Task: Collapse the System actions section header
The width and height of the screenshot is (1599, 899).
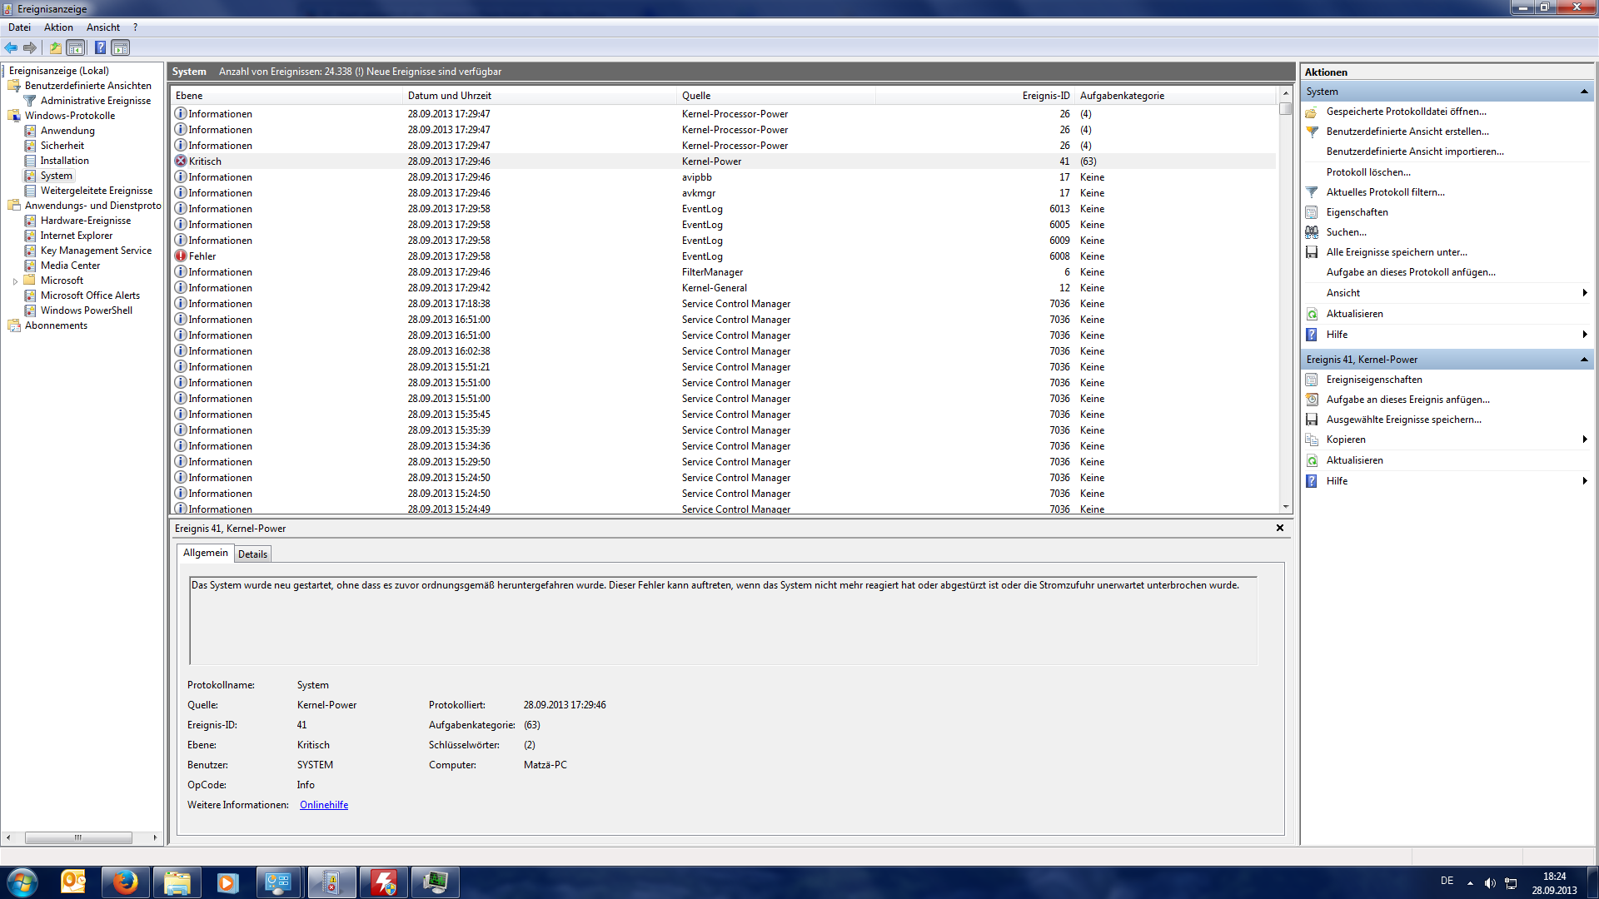Action: [x=1584, y=92]
